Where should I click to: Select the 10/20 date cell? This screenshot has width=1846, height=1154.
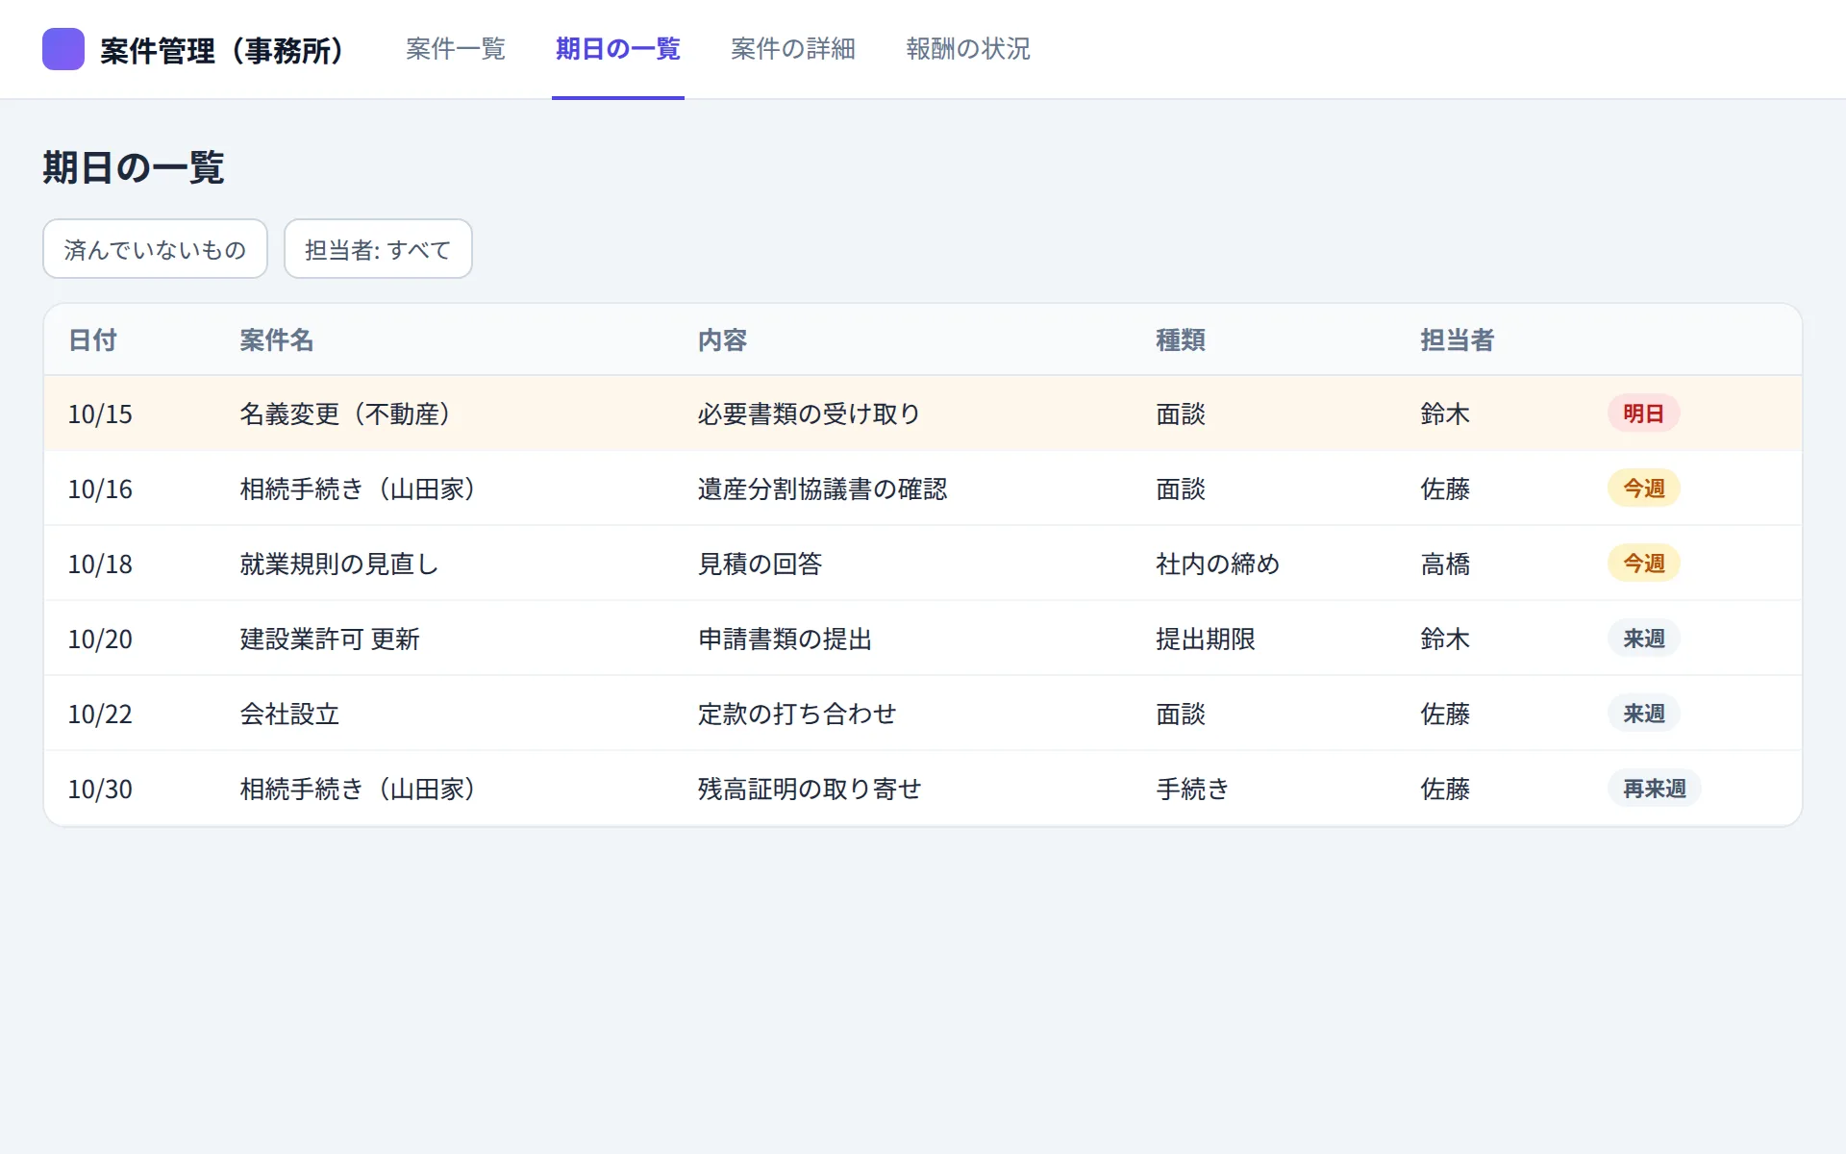coord(100,640)
